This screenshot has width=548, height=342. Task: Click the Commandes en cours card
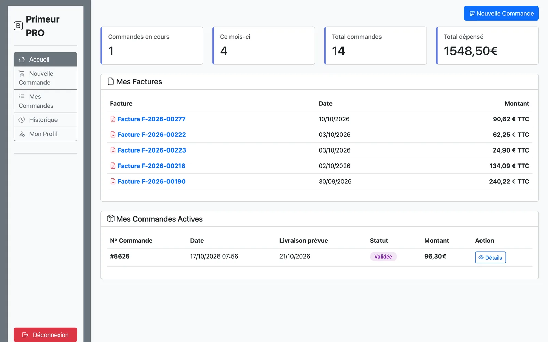coord(152,45)
